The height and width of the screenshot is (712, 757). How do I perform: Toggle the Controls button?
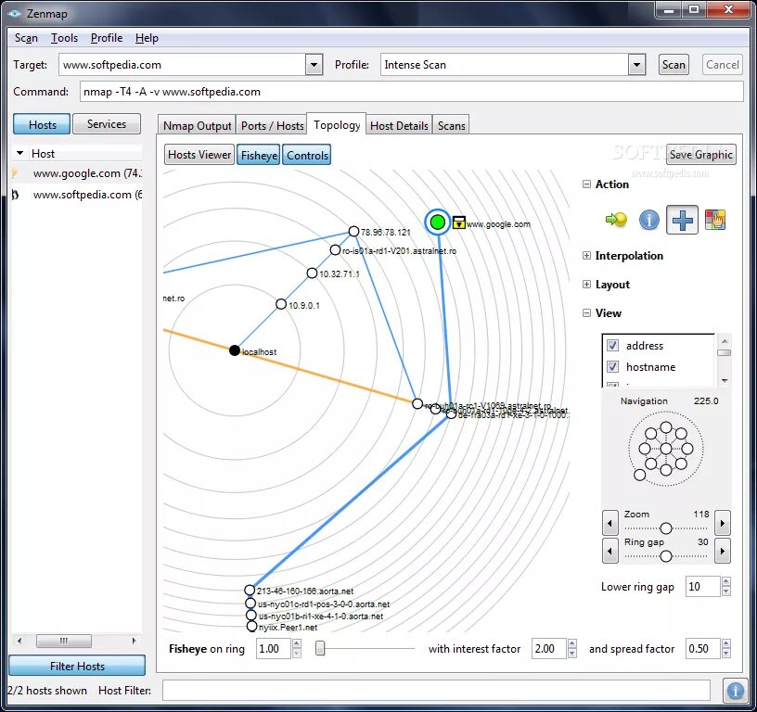307,155
